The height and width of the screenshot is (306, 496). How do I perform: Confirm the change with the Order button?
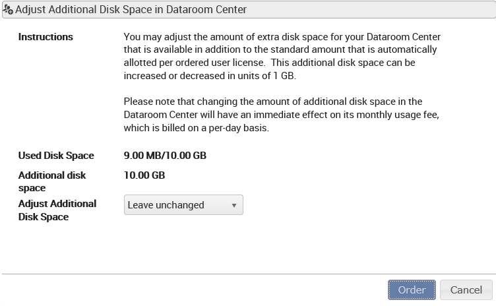pyautogui.click(x=412, y=290)
